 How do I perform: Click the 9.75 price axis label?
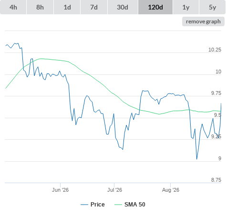[x=216, y=93]
